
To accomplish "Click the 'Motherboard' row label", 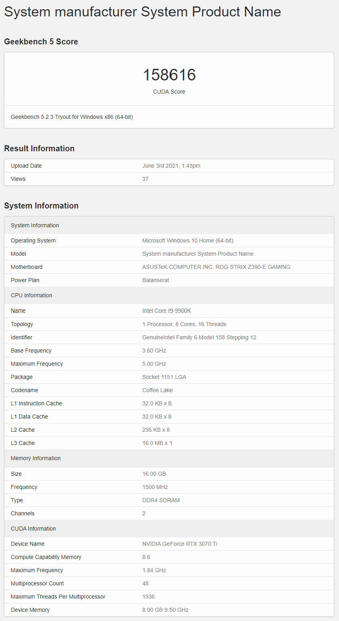I will click(x=26, y=267).
